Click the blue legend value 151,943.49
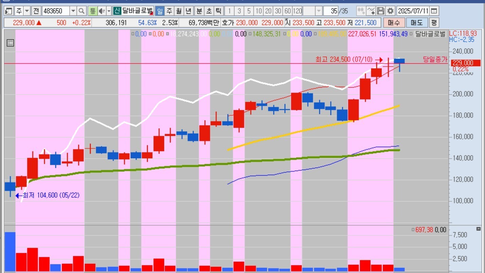Viewport: 485px width, 273px height. pos(393,34)
